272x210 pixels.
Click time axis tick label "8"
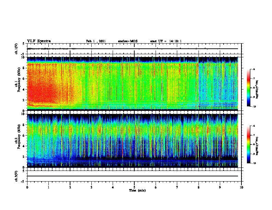(199, 187)
